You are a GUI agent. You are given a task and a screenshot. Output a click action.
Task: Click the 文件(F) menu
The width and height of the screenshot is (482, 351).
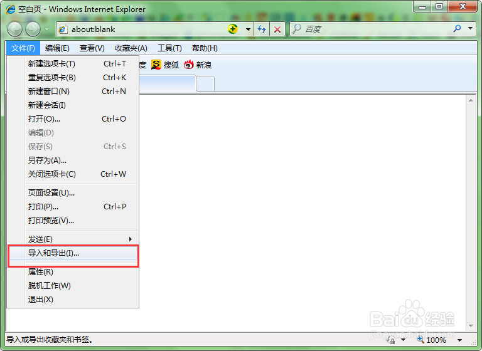click(x=23, y=48)
